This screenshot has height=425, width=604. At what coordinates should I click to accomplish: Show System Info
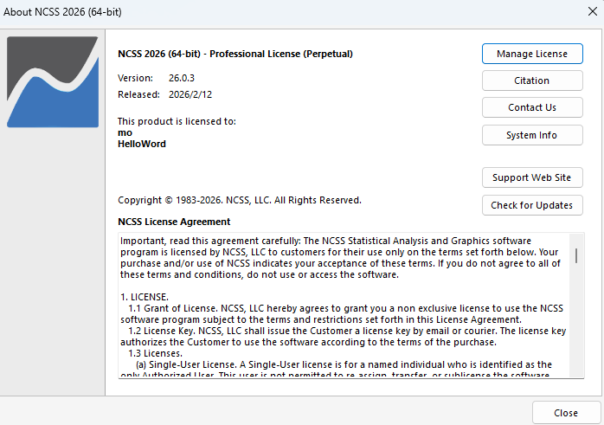click(x=532, y=135)
